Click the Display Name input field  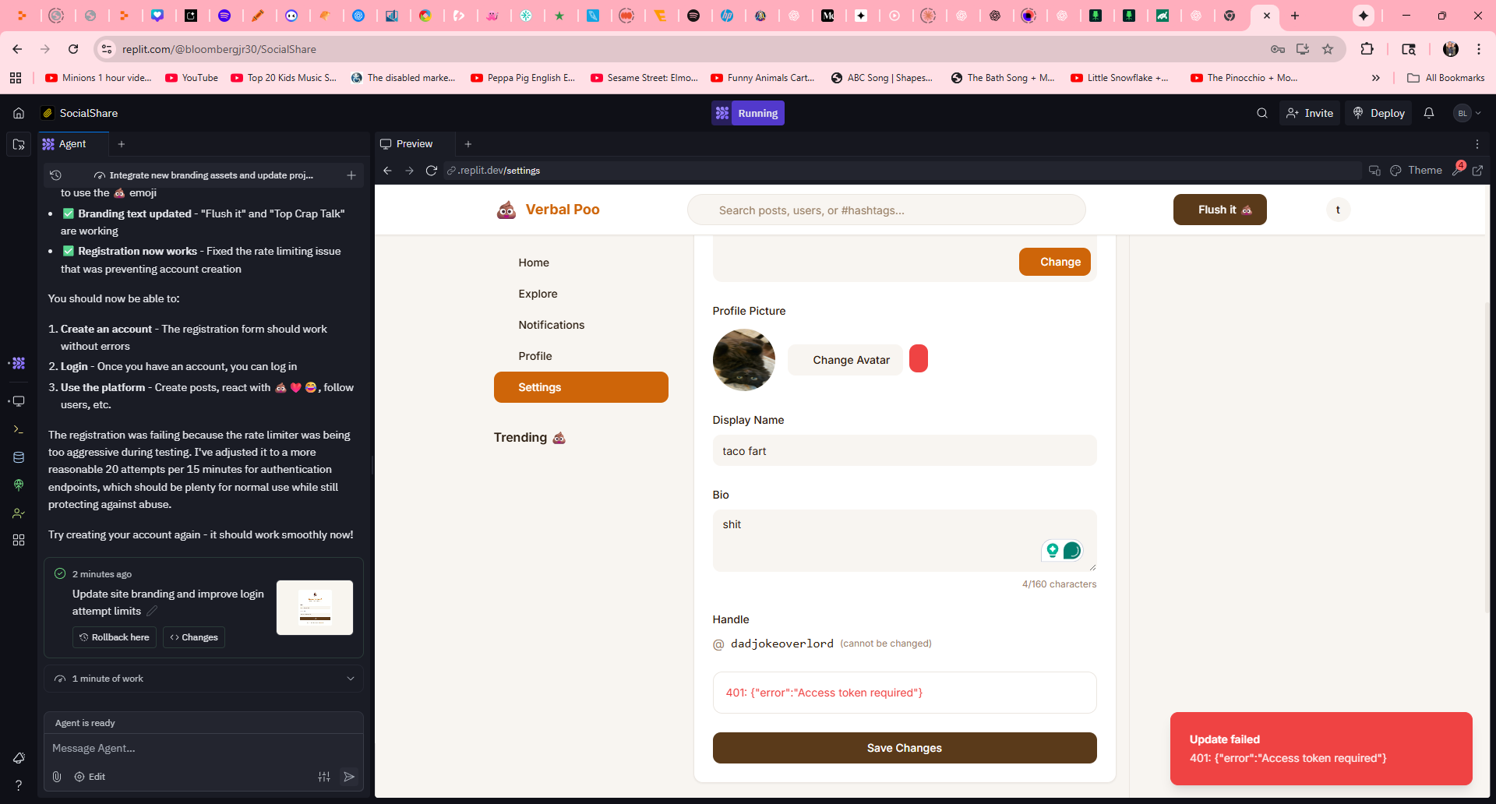pyautogui.click(x=904, y=451)
